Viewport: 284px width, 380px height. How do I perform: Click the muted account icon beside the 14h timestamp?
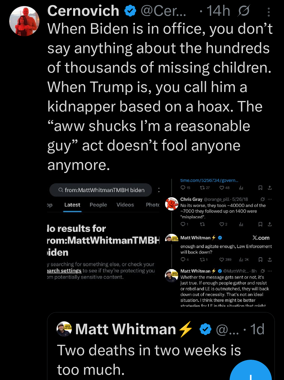point(243,11)
